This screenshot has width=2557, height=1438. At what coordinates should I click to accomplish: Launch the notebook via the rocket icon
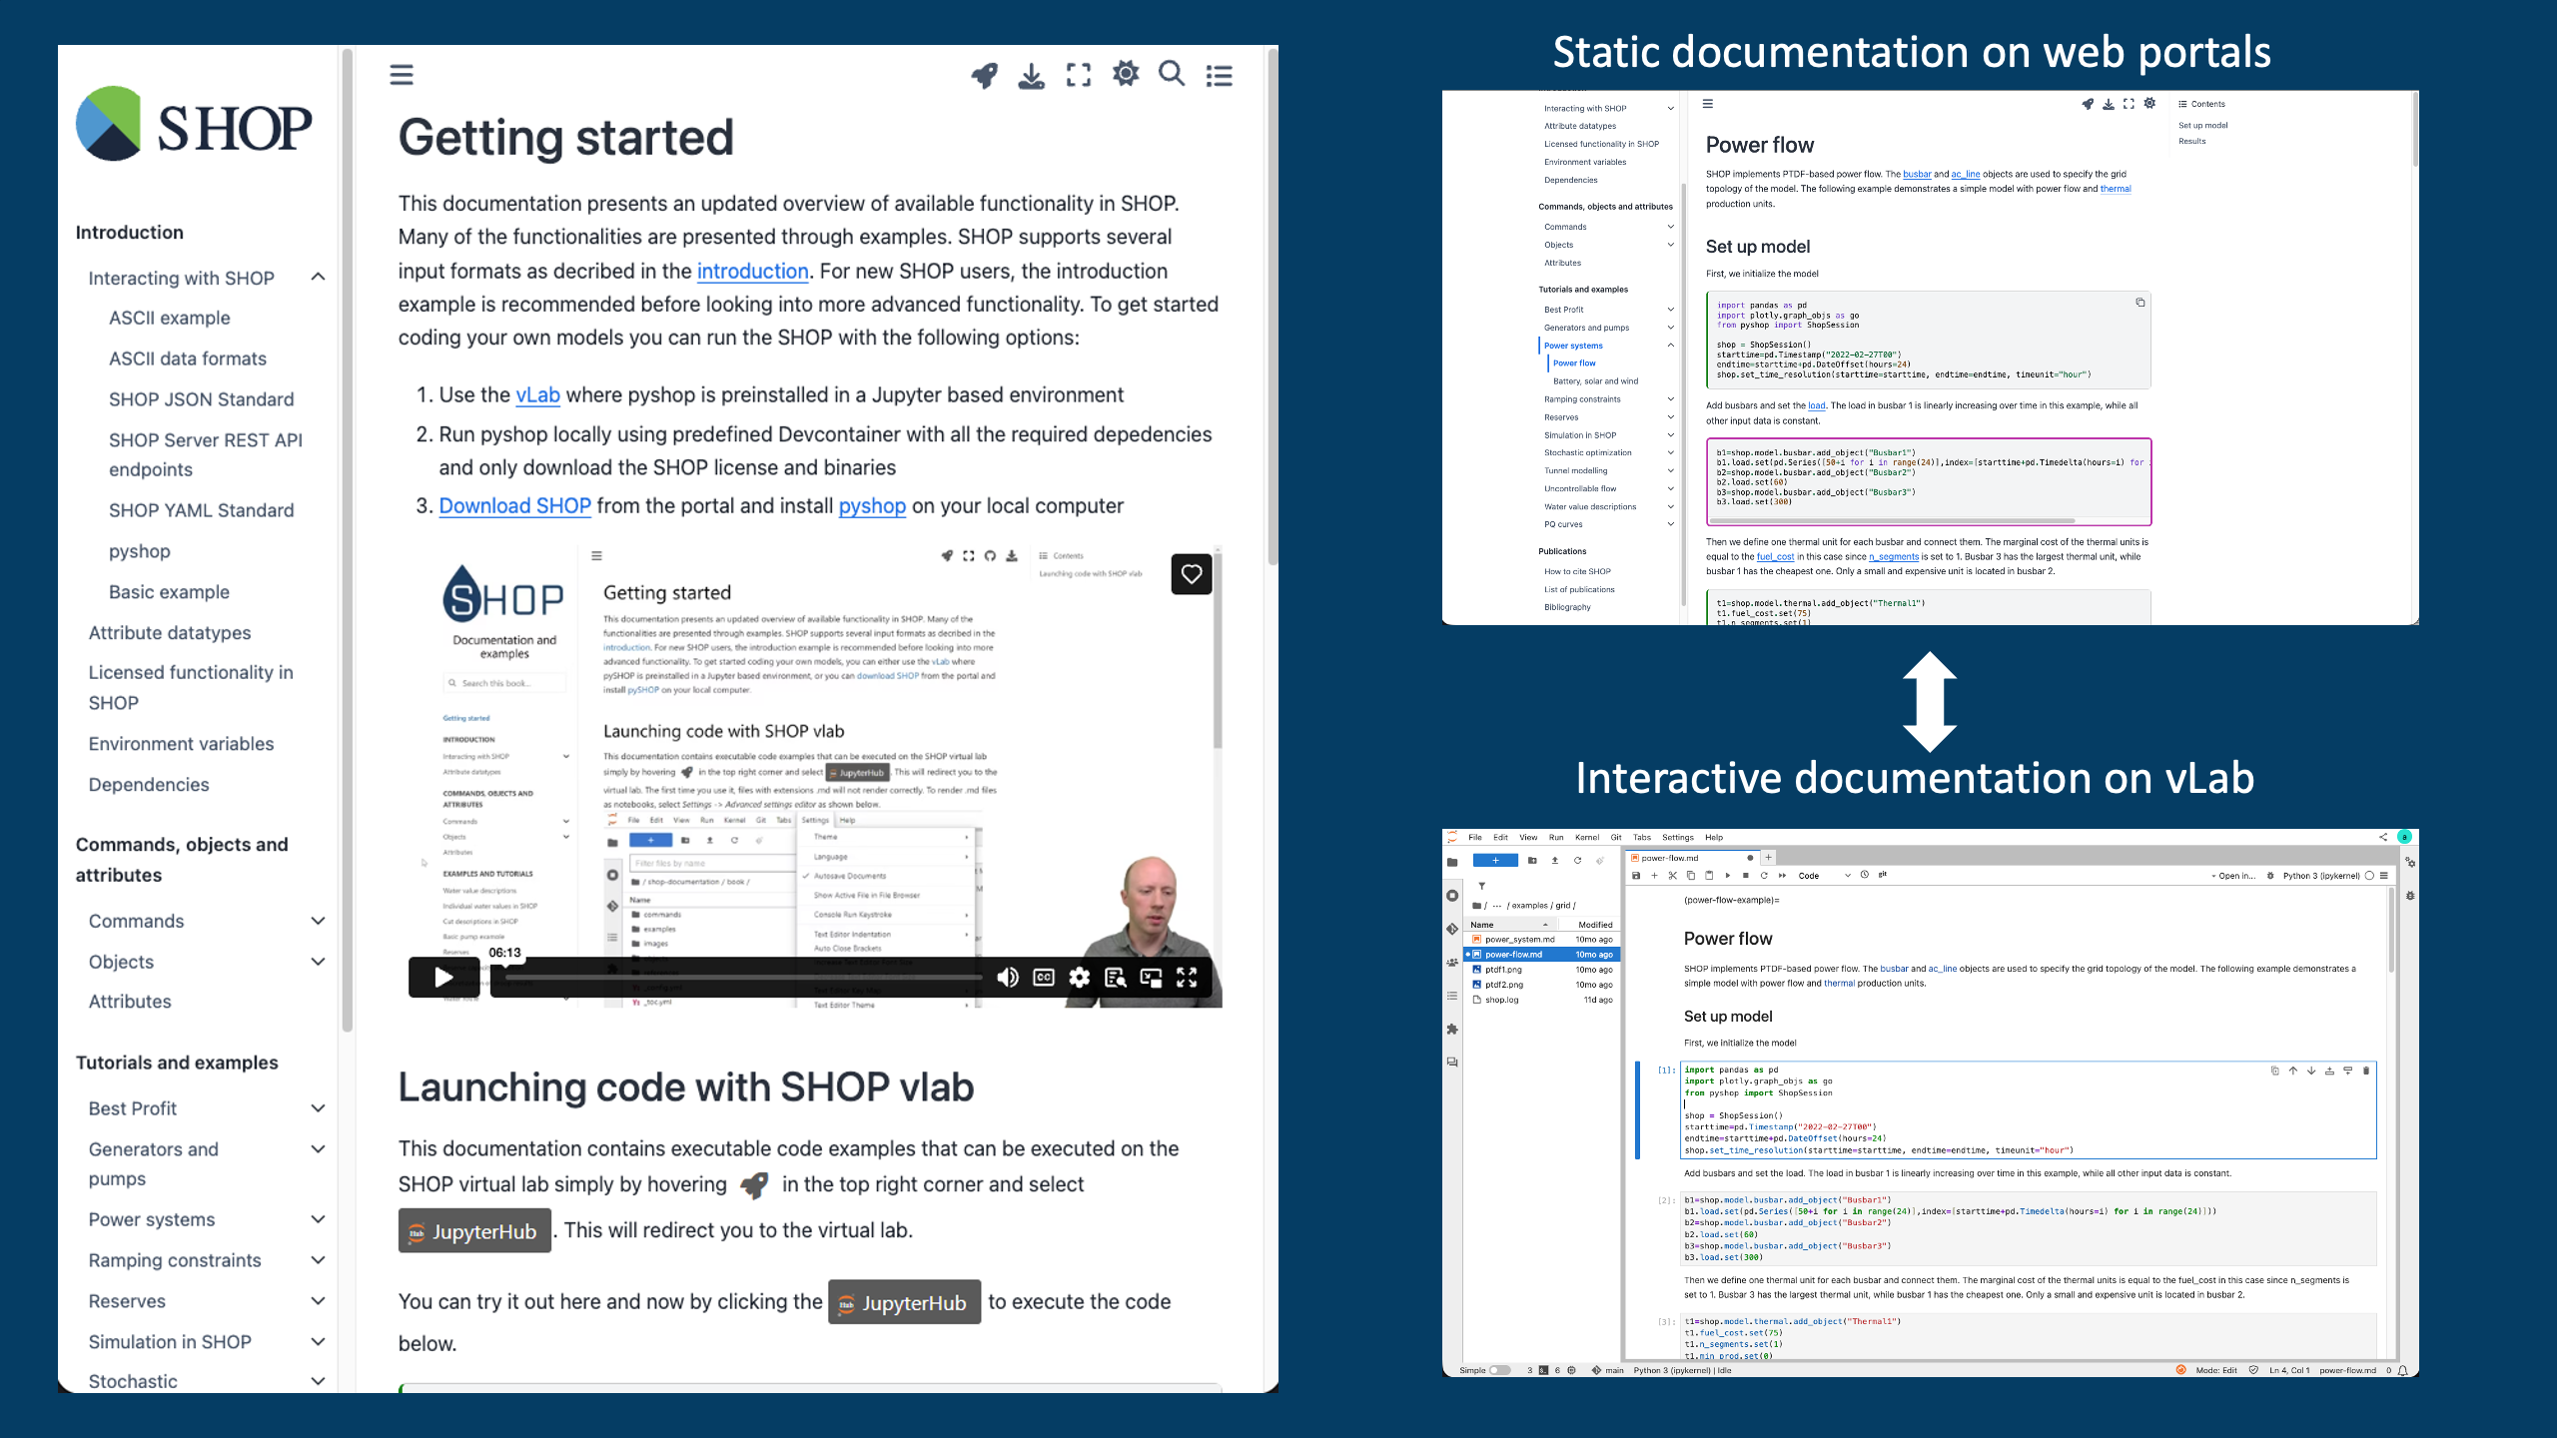(x=984, y=75)
